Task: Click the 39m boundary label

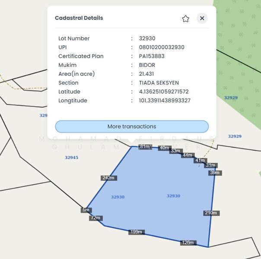Action: coord(214,173)
